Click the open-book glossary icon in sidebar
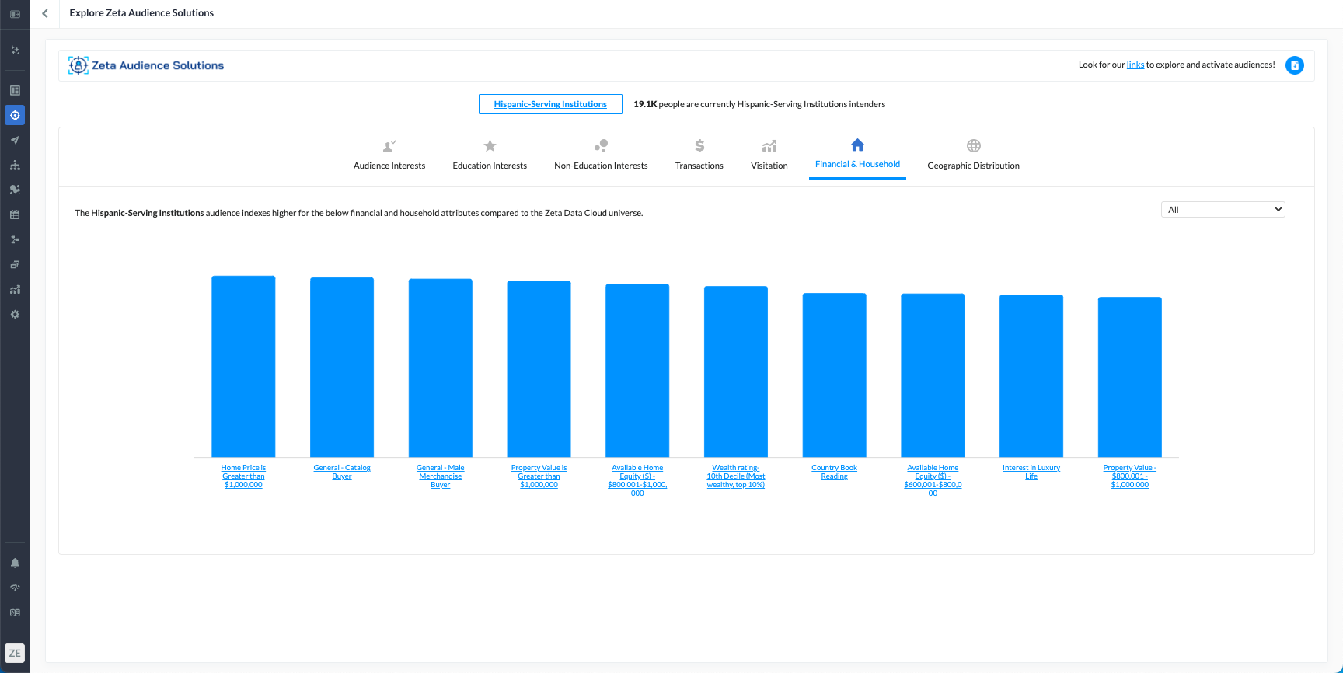Viewport: 1343px width, 673px height. tap(15, 612)
